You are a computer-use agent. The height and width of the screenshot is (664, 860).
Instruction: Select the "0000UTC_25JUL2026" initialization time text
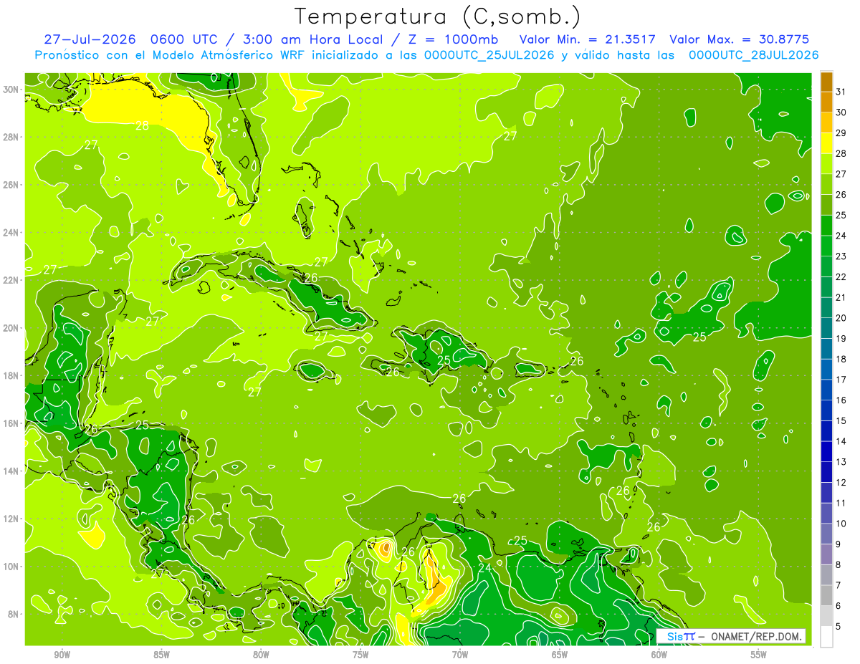click(x=489, y=55)
